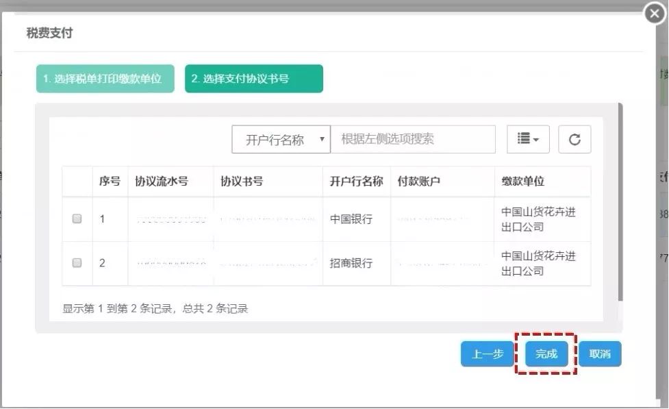This screenshot has height=409, width=669.
Task: Click the vertical scrollbar of the panel
Action: (620, 202)
